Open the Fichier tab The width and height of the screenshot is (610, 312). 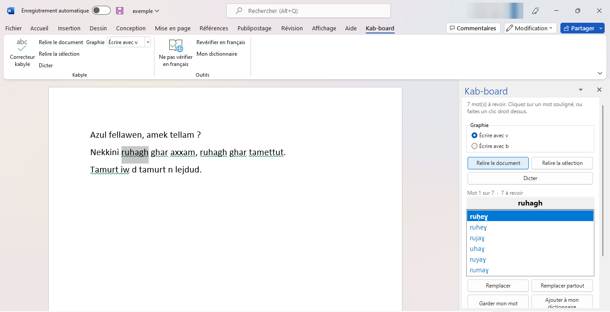(x=13, y=28)
